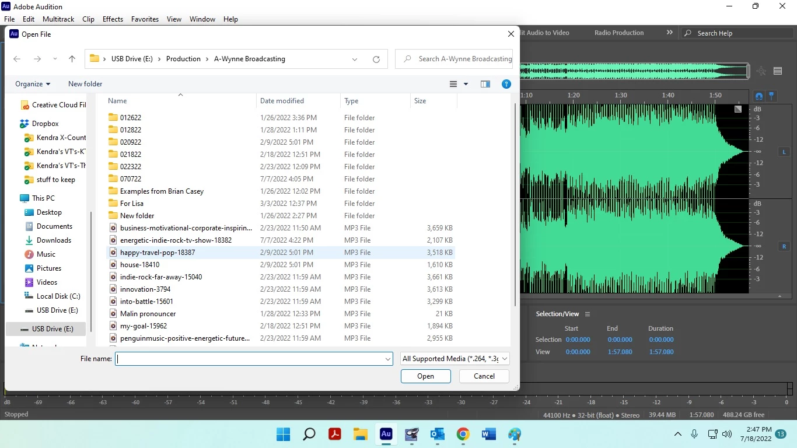
Task: Open Microsoft Word from the taskbar
Action: 489,434
